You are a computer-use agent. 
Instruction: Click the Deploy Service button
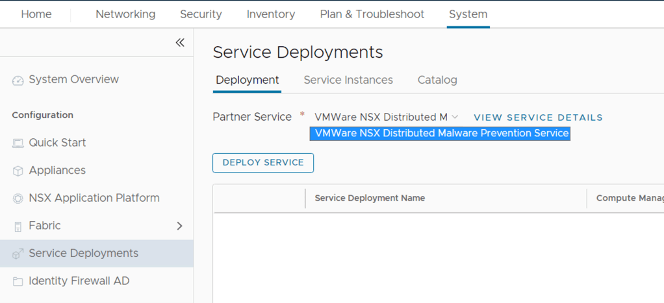coord(263,163)
